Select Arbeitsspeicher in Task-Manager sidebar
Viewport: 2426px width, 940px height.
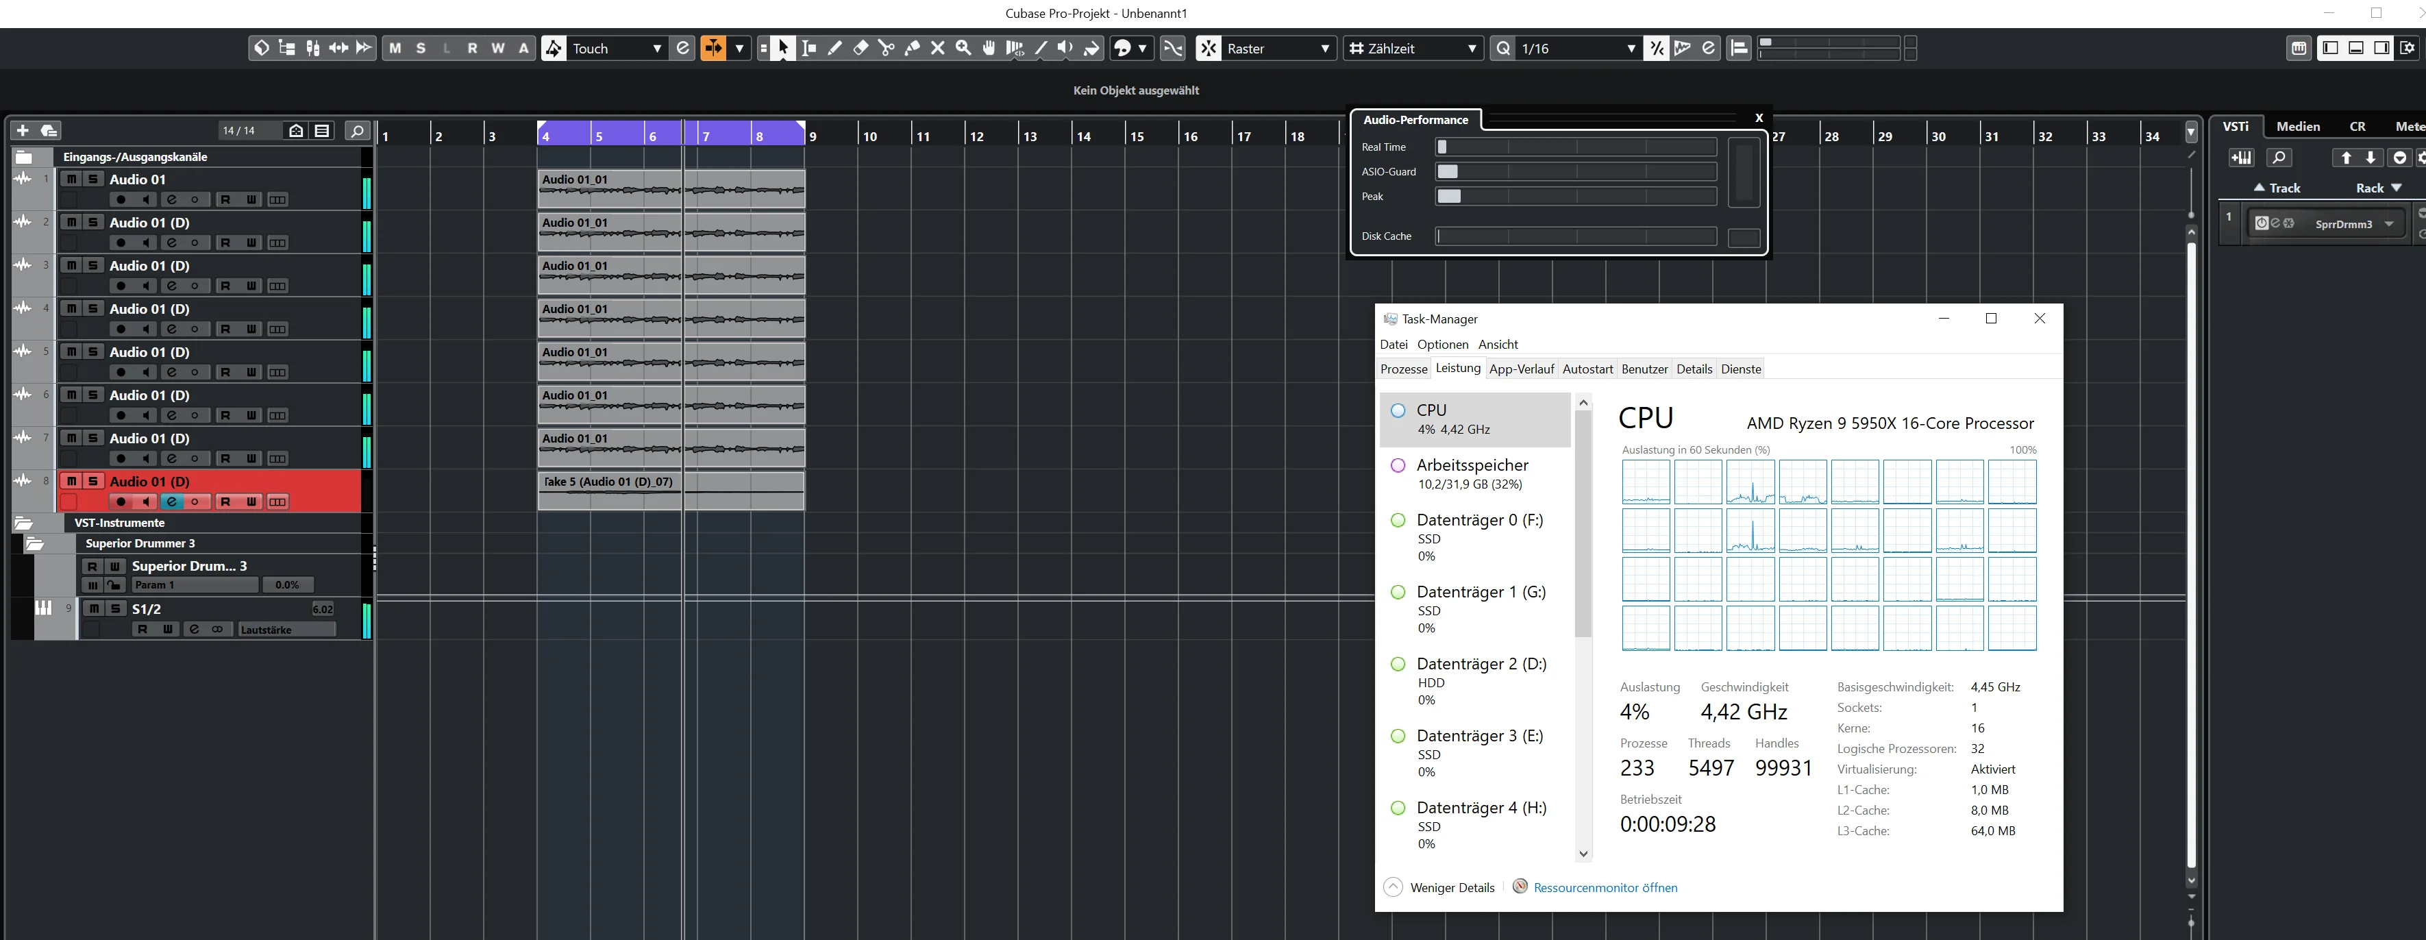tap(1474, 473)
